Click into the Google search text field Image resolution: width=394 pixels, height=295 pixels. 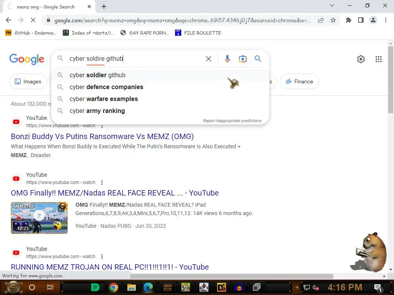point(136,59)
